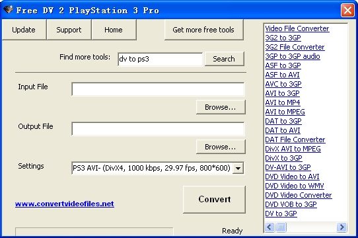Click Get more free tools

(x=203, y=30)
